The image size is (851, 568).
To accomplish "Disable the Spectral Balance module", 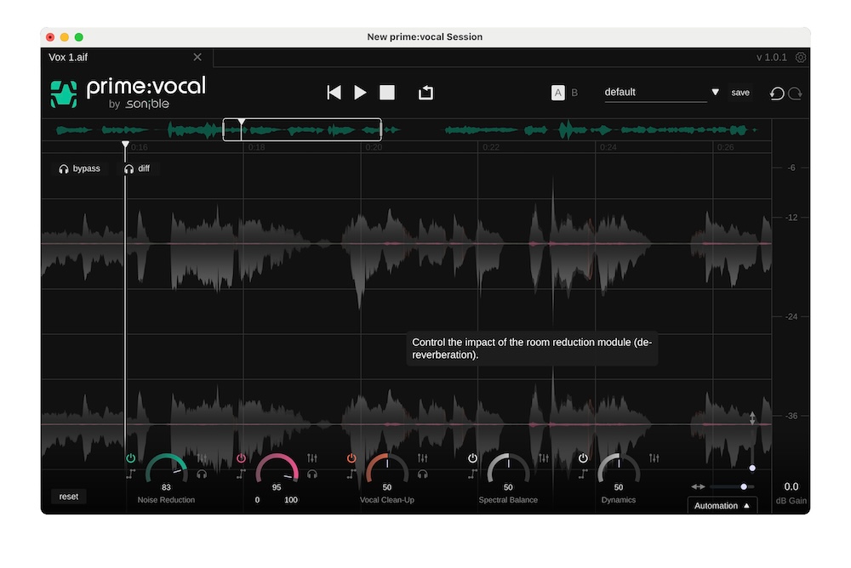I will coord(471,457).
